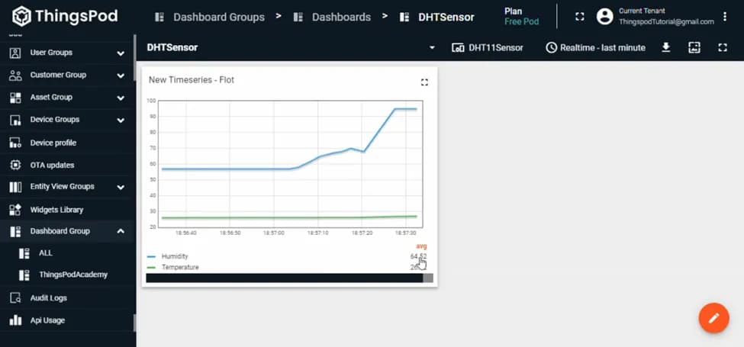Open the Realtime time window clock icon

[551, 47]
